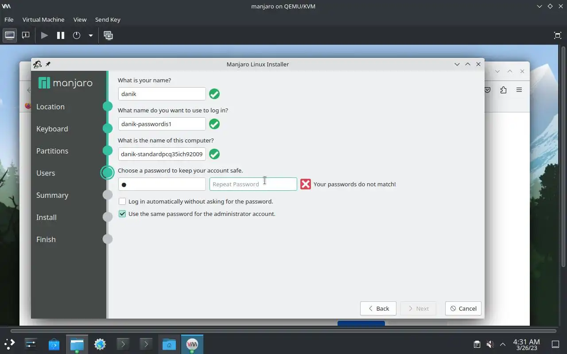Screen dimensions: 567x354
Task: Click the muted volume tray icon
Action: pos(490,344)
